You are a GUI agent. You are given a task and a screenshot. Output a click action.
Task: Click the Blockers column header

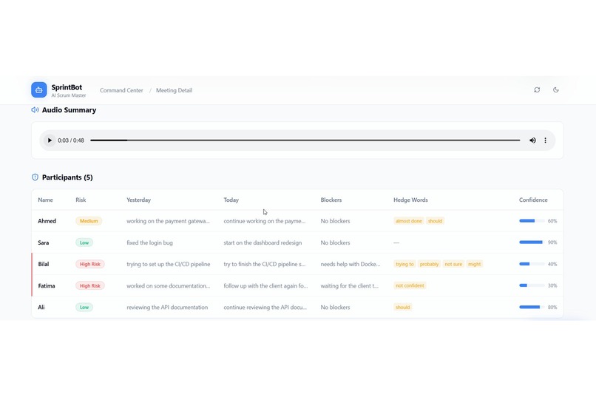pos(331,200)
